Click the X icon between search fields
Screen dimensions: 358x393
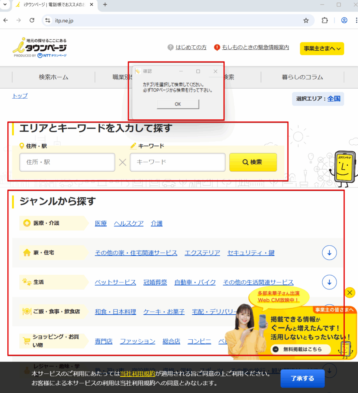tap(122, 162)
